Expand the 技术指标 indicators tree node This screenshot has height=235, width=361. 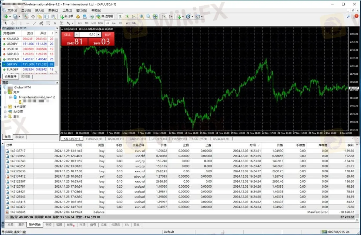(5, 107)
